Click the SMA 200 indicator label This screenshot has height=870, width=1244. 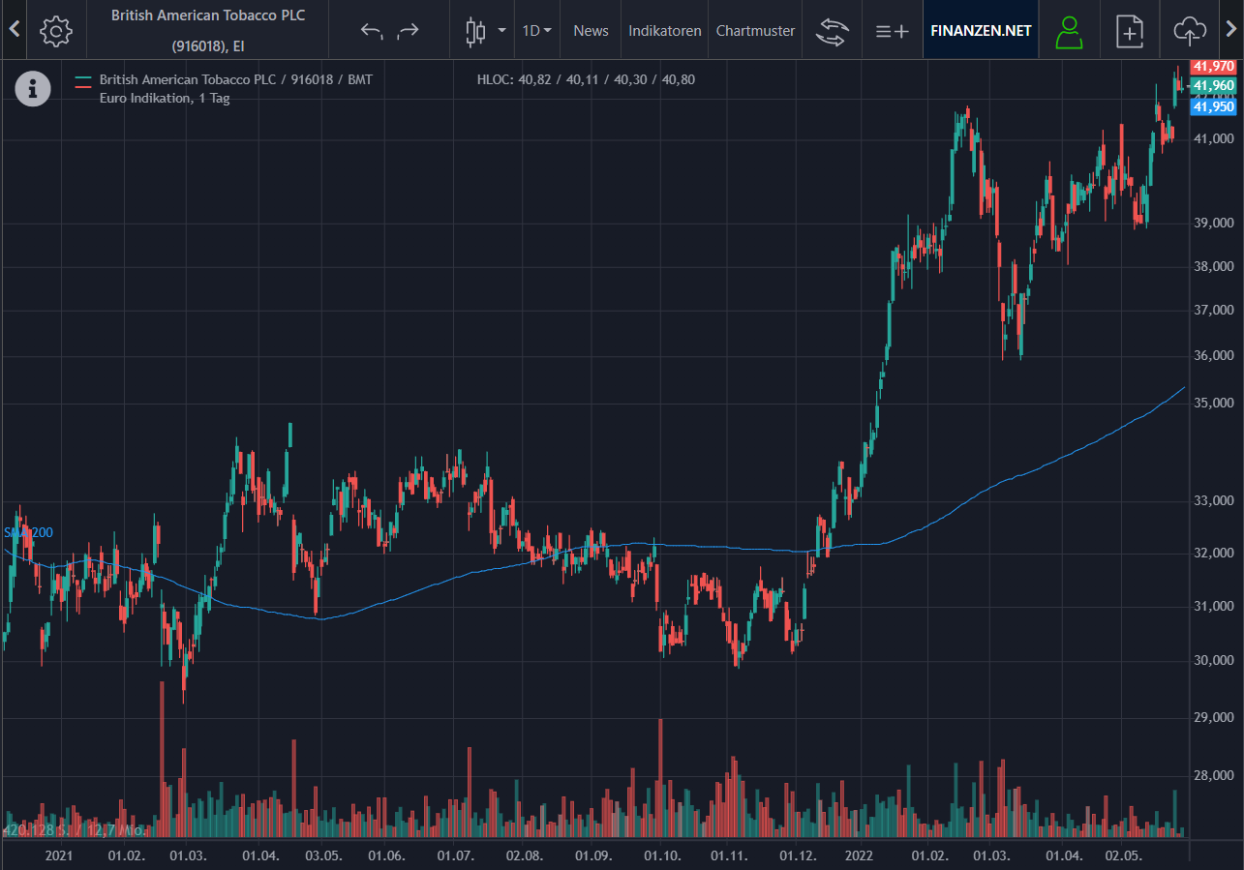click(28, 532)
